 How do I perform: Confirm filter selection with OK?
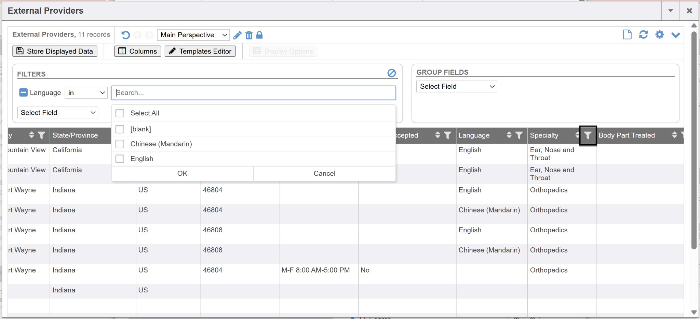click(182, 173)
